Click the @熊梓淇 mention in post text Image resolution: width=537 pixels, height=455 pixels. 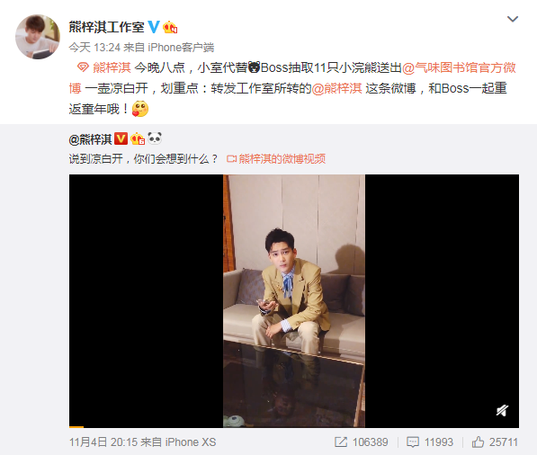click(x=336, y=88)
